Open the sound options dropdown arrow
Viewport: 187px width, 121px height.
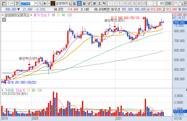[x=49, y=3]
